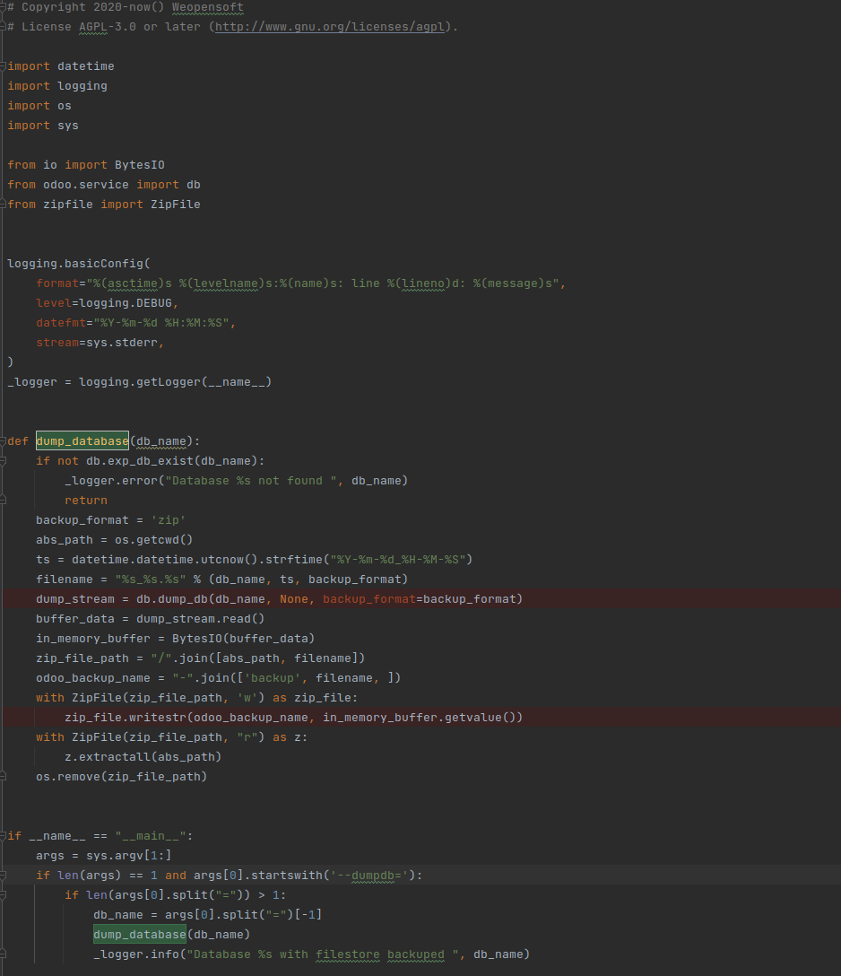Click '%(levelname)s' in format string
Viewport: 841px width, 976px height.
point(222,283)
